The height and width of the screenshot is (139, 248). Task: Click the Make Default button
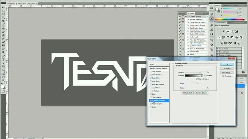[x=188, y=93]
